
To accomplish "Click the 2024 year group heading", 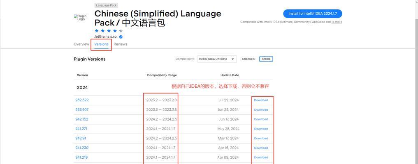I will 82,87.
